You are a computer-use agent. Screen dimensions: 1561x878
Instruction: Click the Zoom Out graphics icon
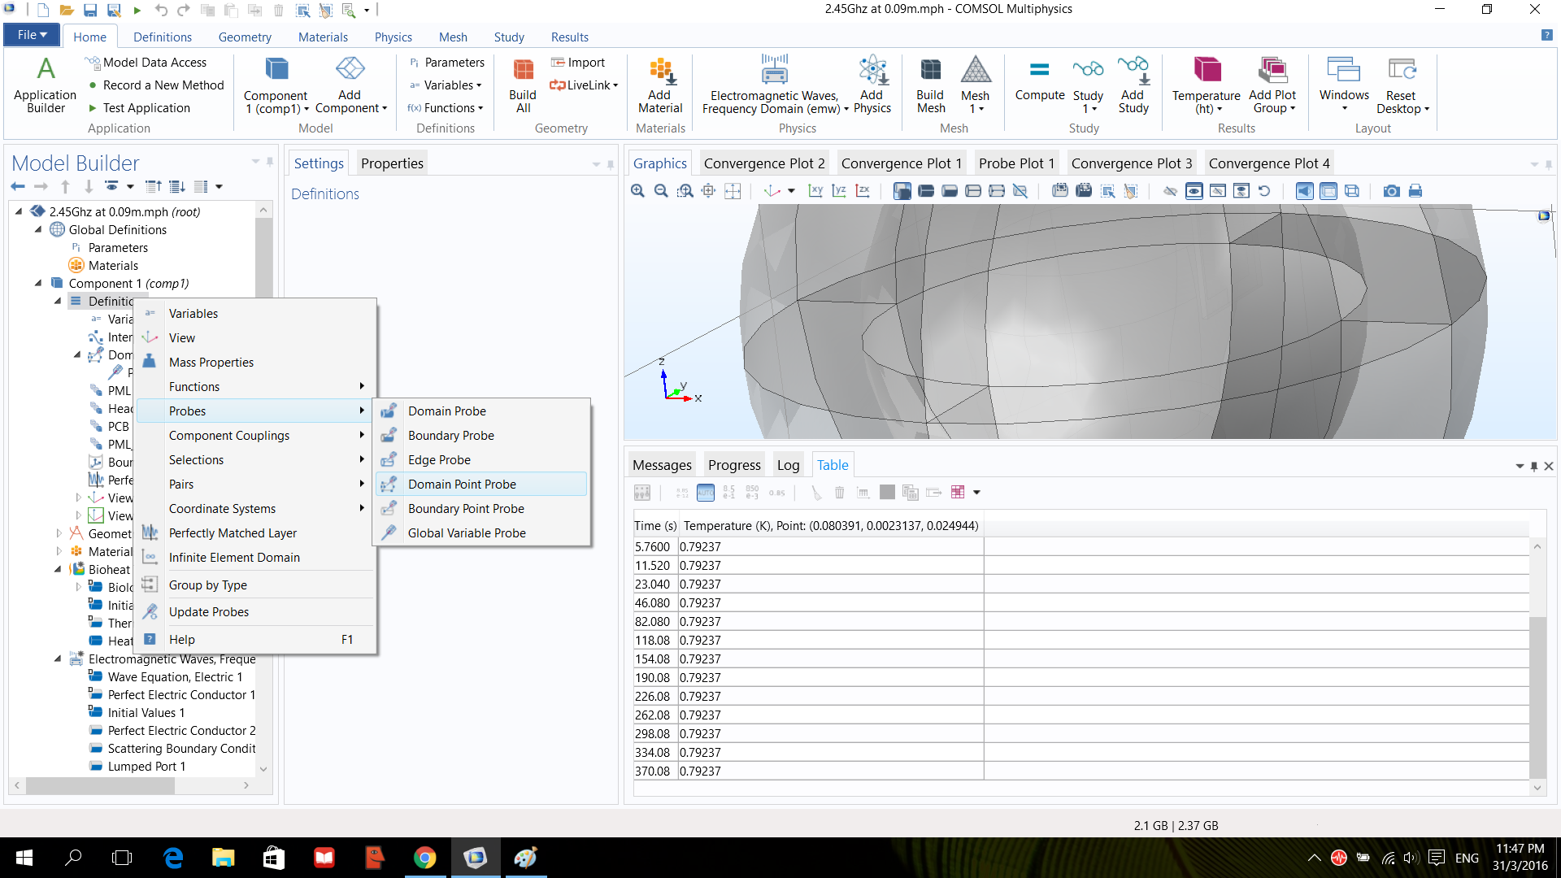pyautogui.click(x=662, y=191)
